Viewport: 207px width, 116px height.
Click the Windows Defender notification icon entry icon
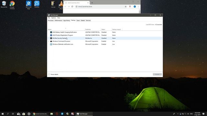[51, 44]
